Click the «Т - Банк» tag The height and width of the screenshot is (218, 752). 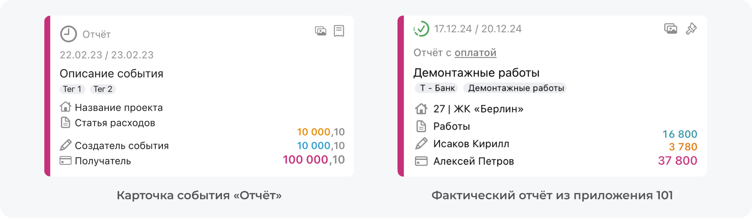pos(437,88)
